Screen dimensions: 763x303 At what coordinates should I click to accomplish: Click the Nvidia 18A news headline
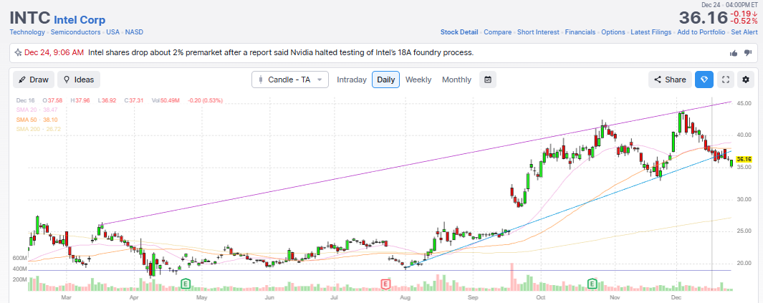[x=281, y=52]
